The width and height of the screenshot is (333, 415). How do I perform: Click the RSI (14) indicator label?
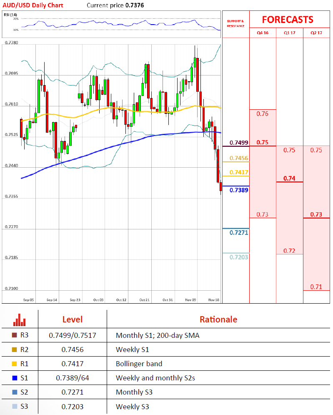[x=10, y=15]
